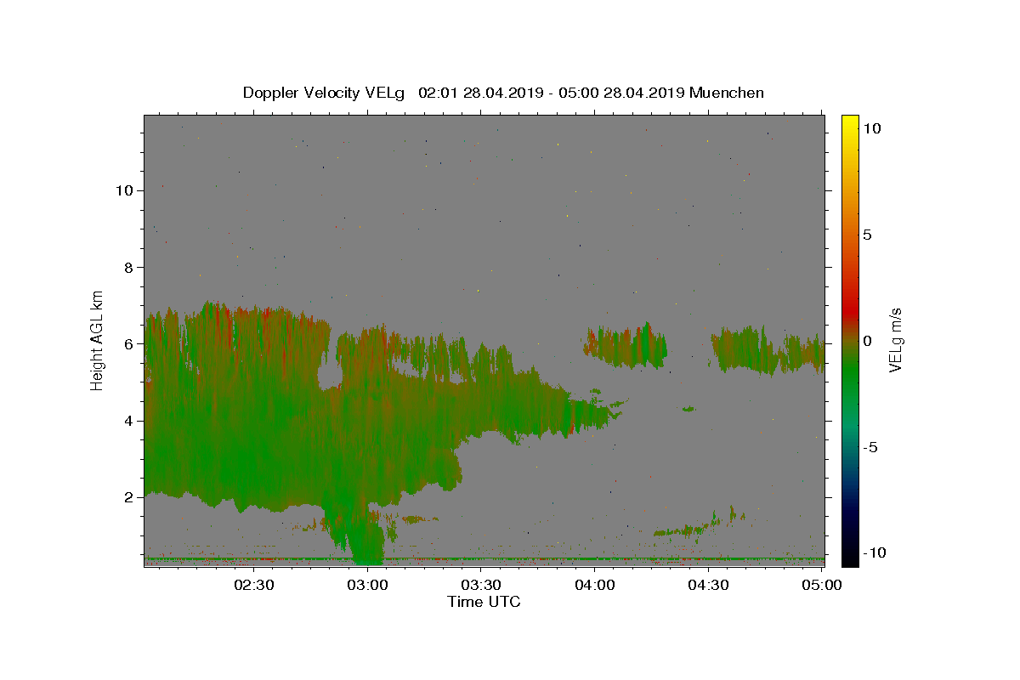Viewport: 1020px width, 680px height.
Task: Click the colorbar tick label 10
Action: coord(871,127)
